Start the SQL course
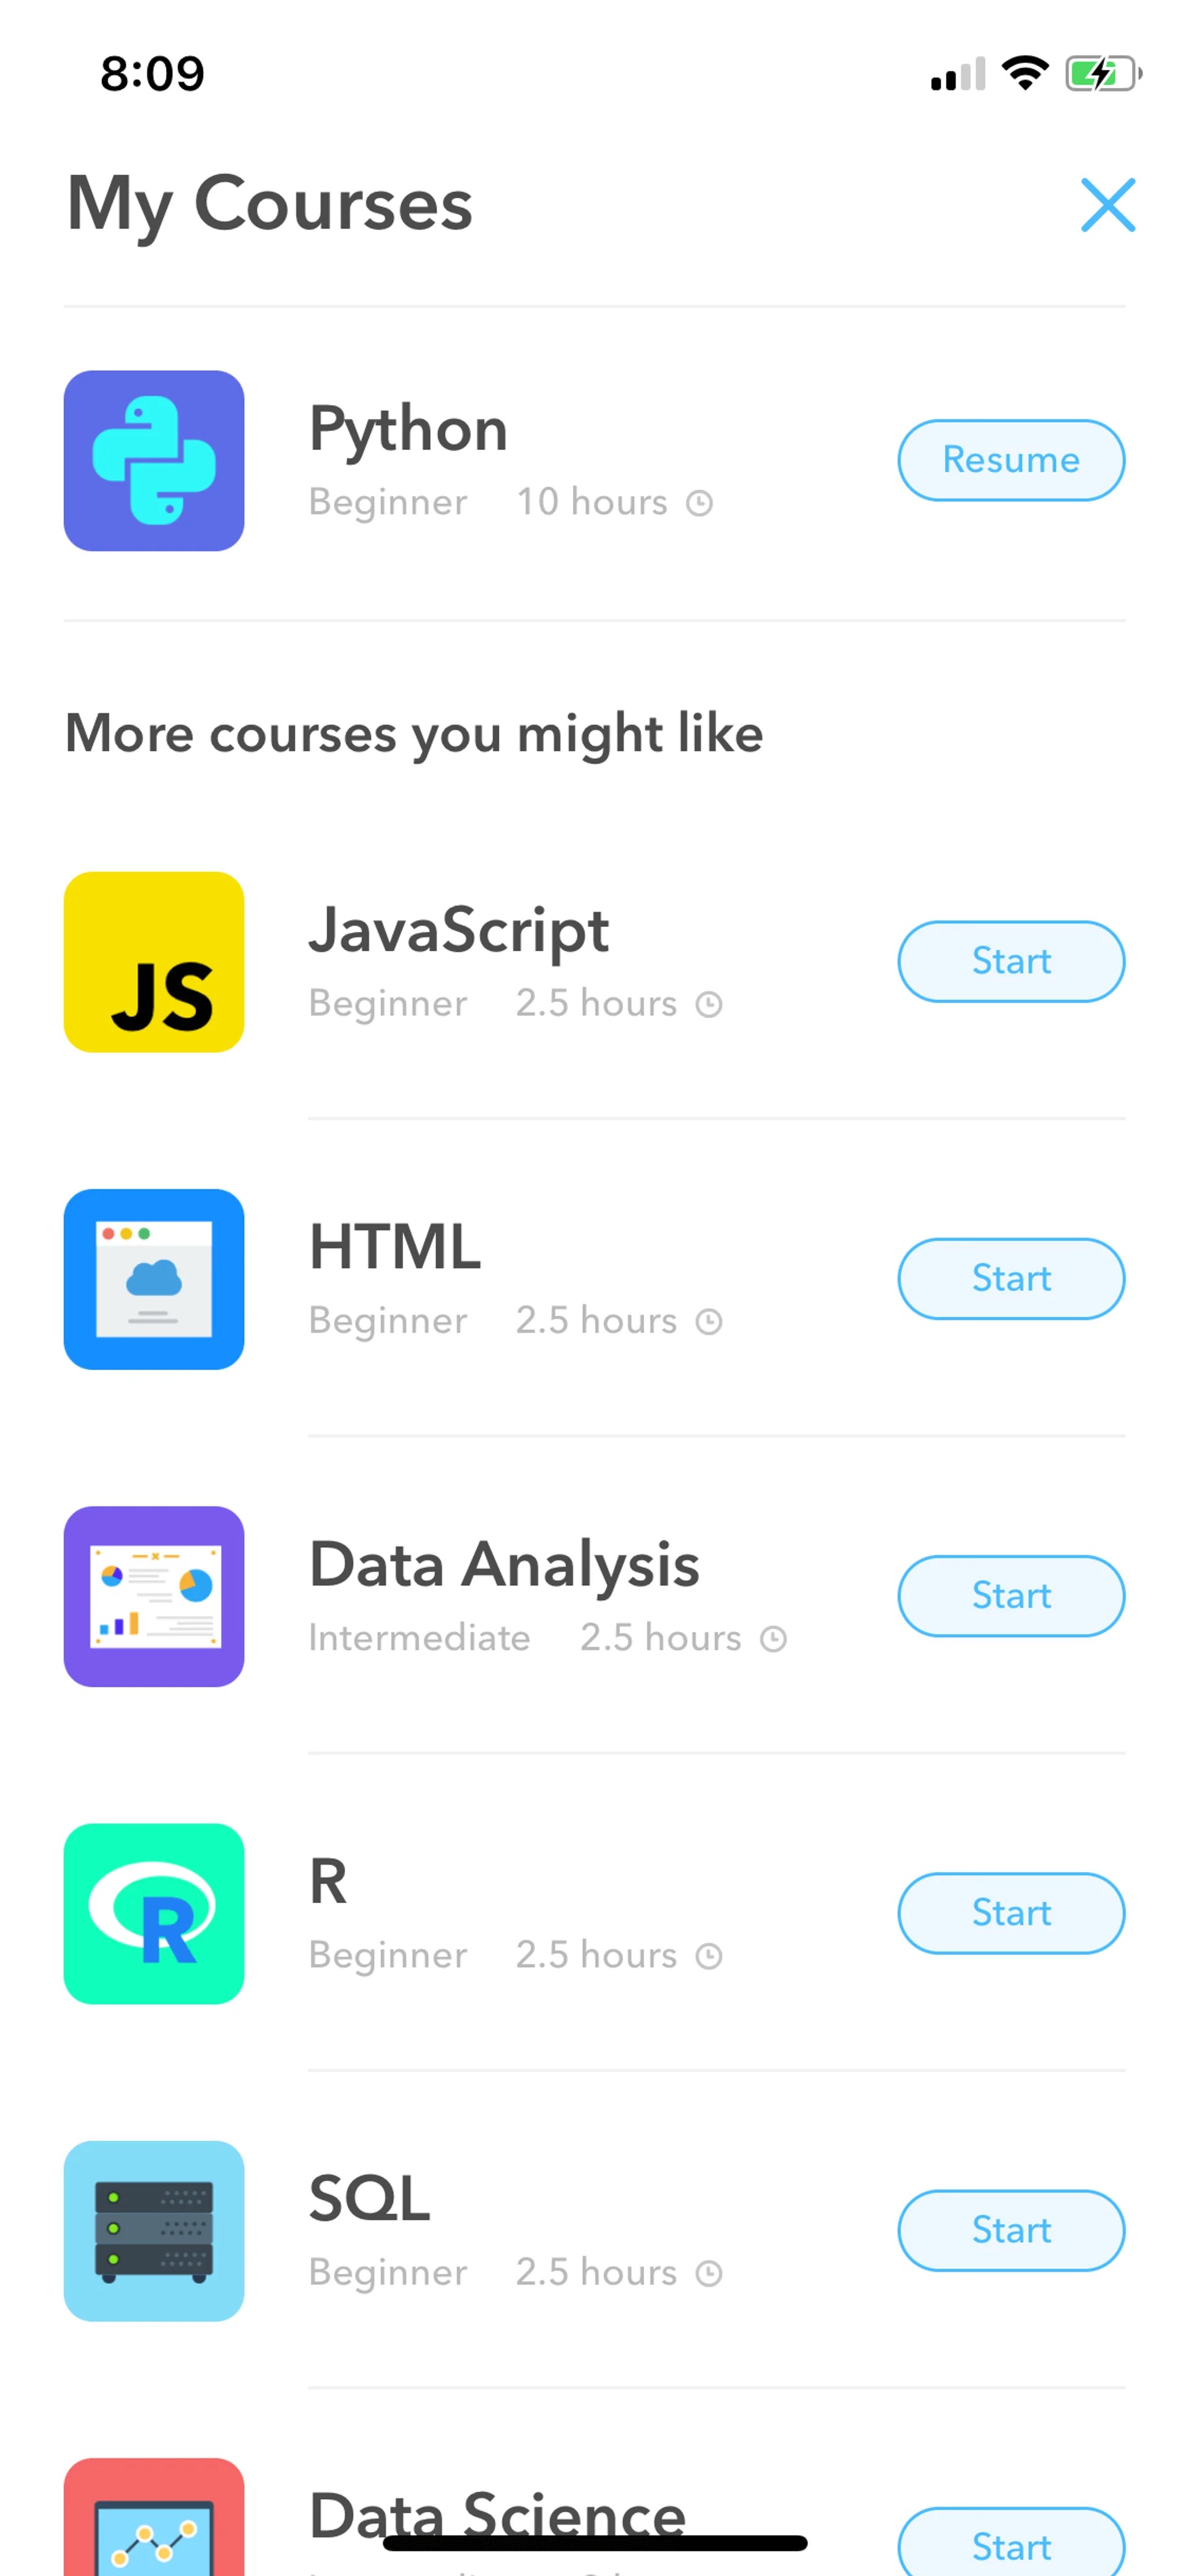This screenshot has width=1189, height=2576. point(1010,2230)
